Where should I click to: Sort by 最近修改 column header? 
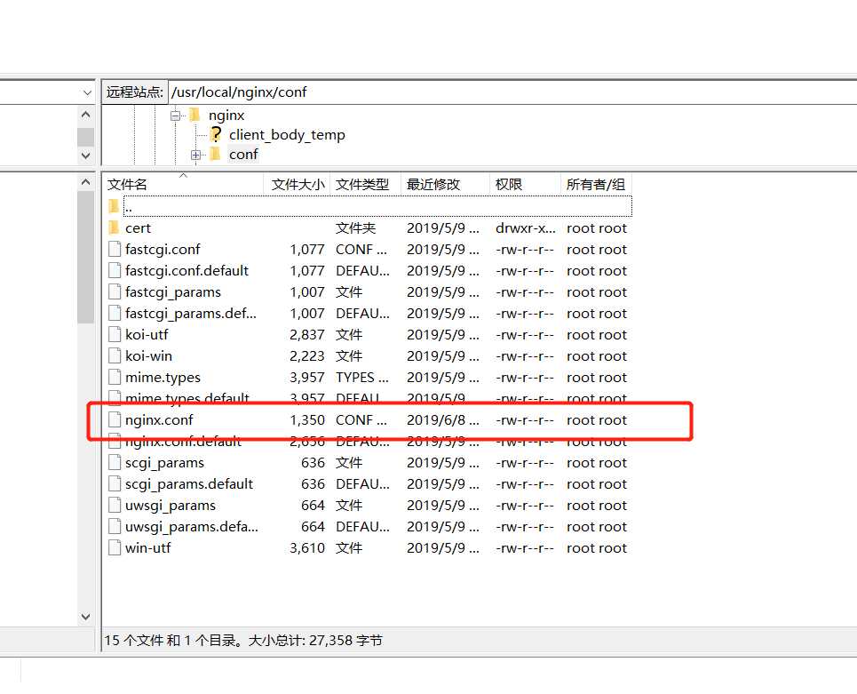click(446, 184)
